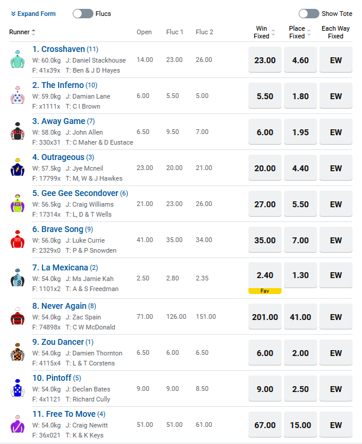This screenshot has width=362, height=444.
Task: Select Crosshaven win odds 23.00
Action: click(265, 60)
